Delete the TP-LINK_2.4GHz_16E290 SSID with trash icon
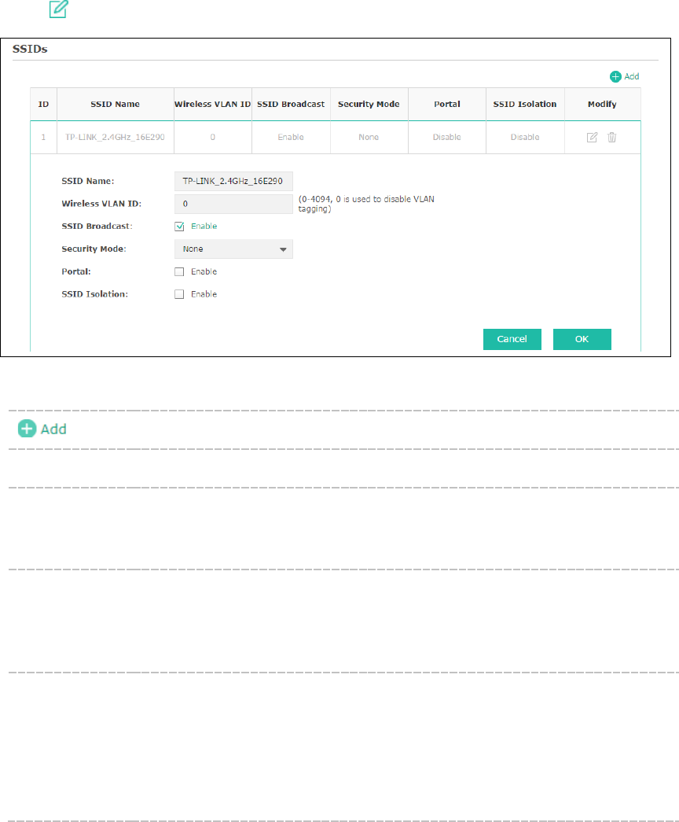679x822 pixels. [611, 138]
